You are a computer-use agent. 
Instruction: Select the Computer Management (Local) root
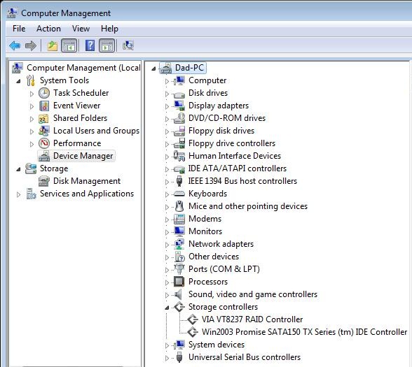[x=83, y=68]
